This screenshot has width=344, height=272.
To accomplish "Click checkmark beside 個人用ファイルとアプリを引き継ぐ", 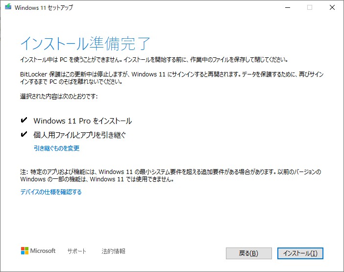I will coord(24,134).
